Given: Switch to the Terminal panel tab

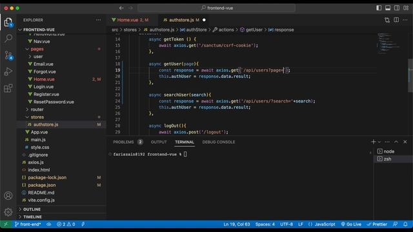Looking at the screenshot, I should tap(185, 142).
